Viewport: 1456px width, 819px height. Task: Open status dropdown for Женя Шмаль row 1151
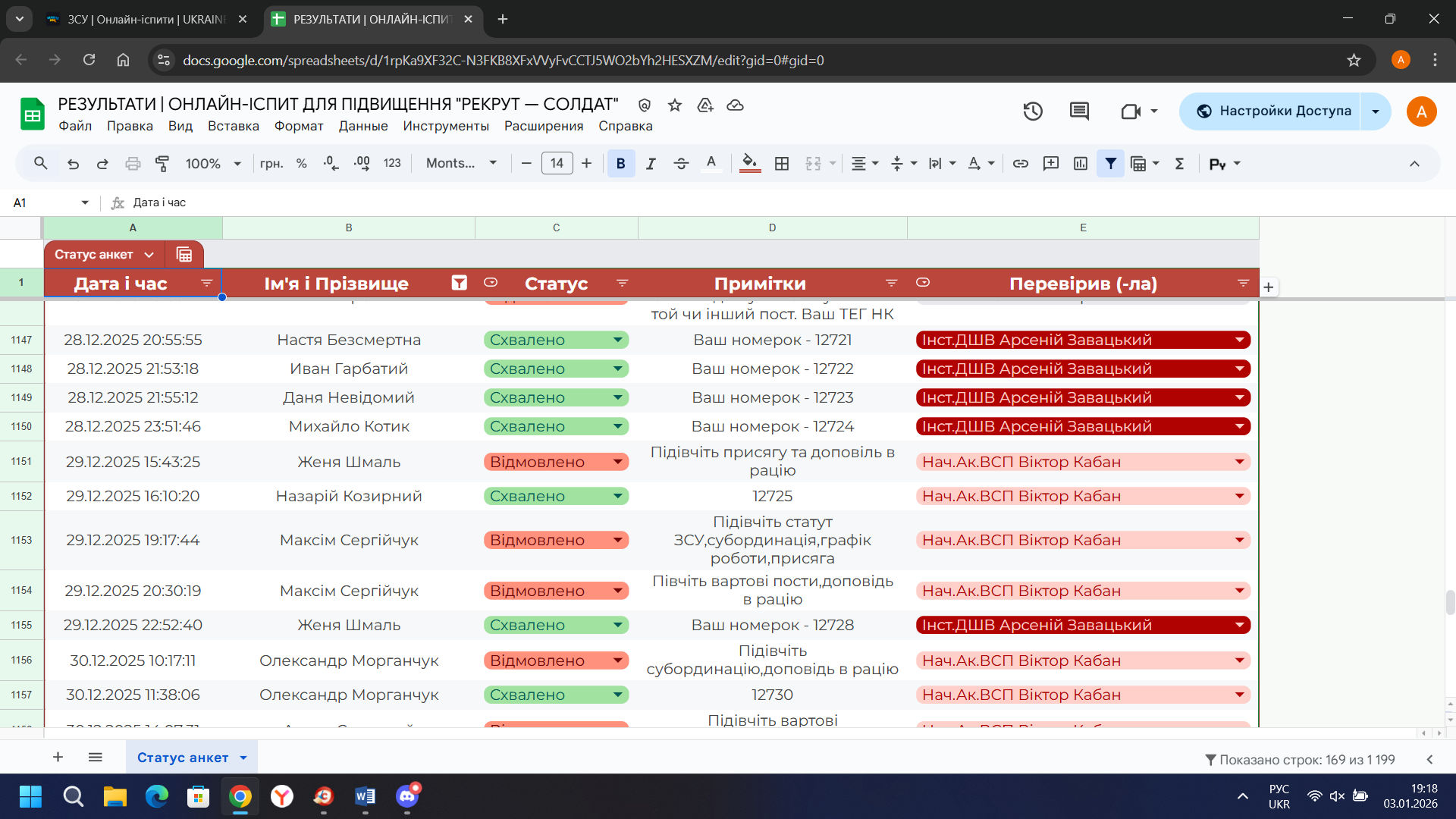618,462
